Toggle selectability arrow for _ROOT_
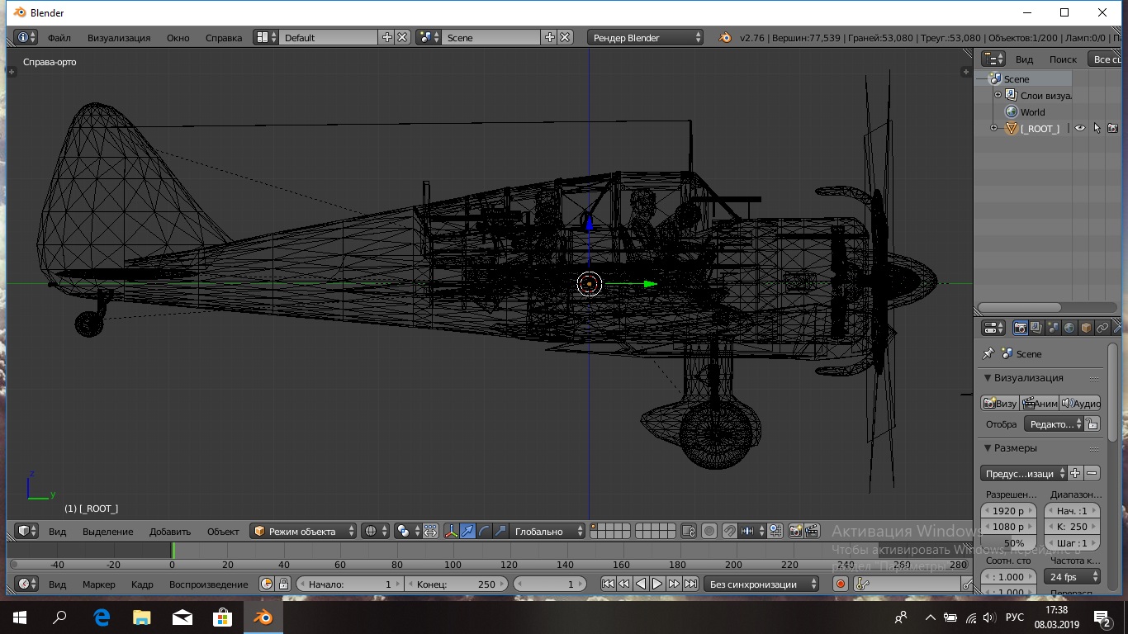 pyautogui.click(x=1097, y=128)
